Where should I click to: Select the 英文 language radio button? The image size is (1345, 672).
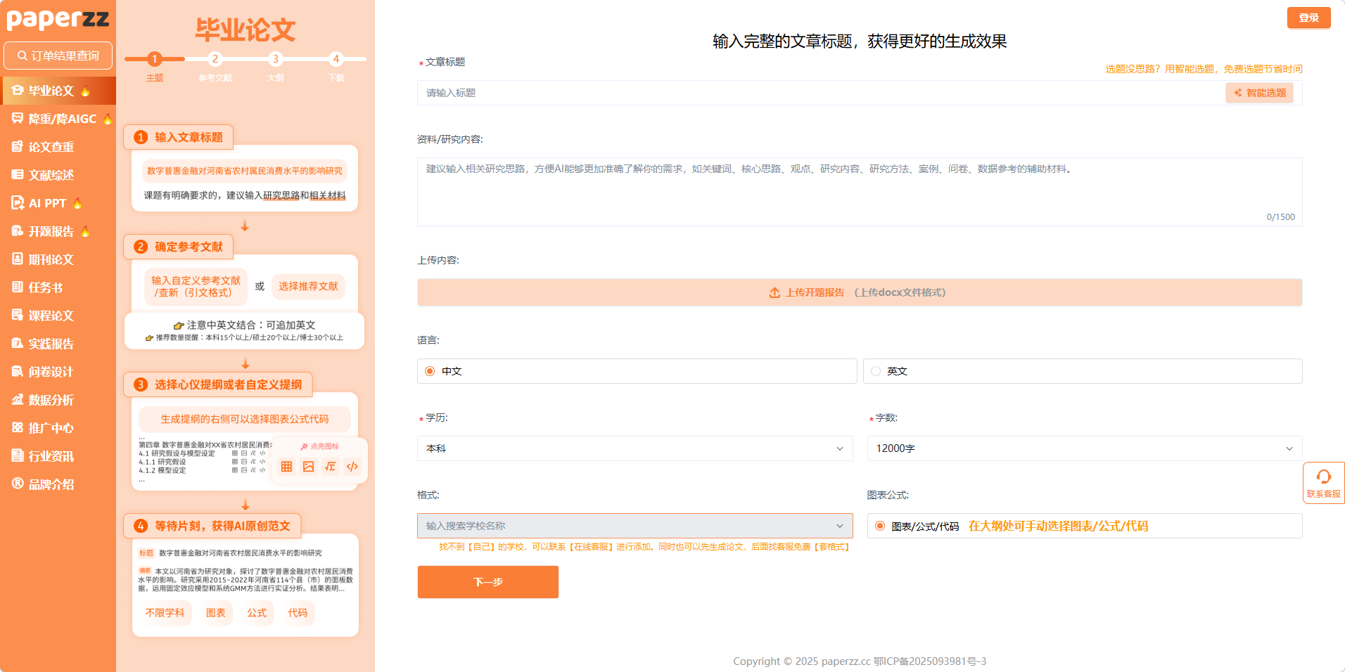tap(876, 371)
